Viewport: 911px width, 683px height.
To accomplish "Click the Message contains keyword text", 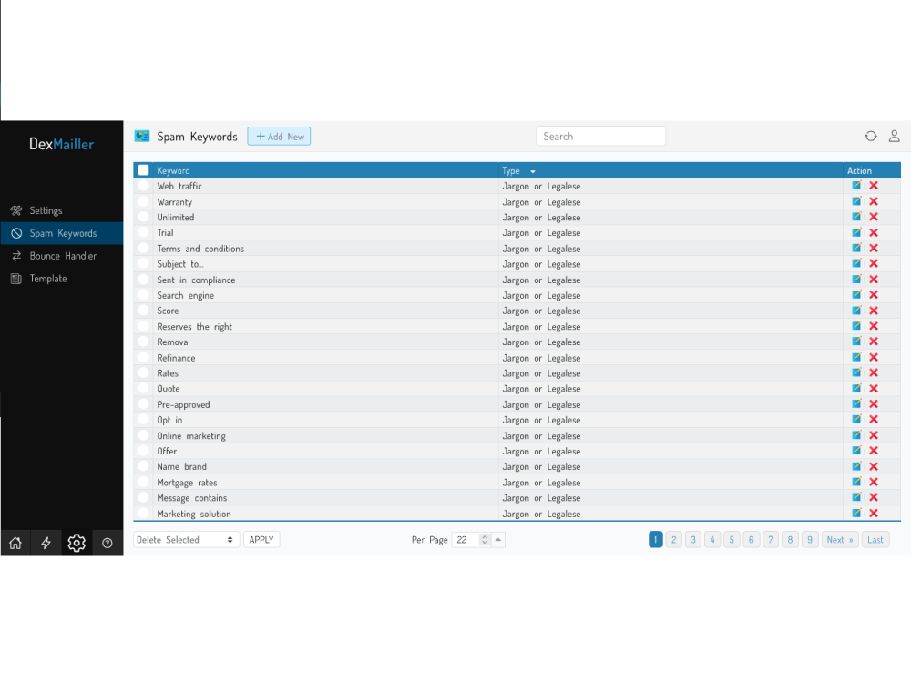I will click(x=191, y=498).
